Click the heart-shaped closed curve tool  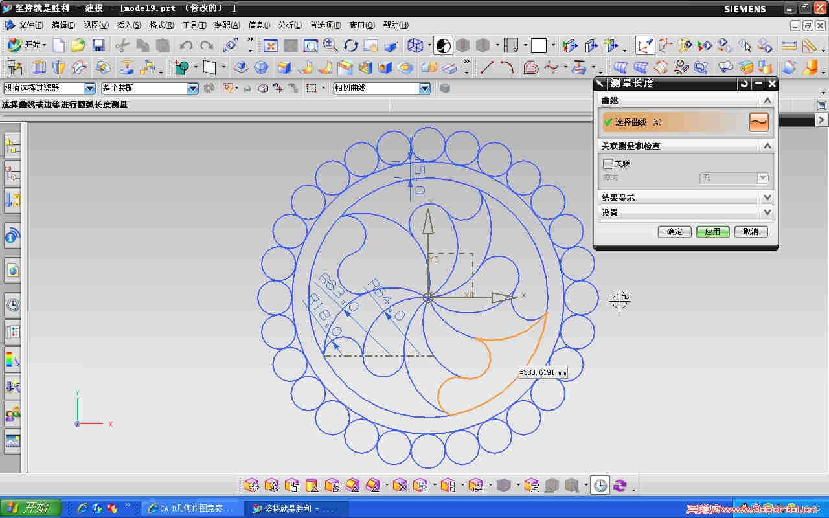point(531,67)
